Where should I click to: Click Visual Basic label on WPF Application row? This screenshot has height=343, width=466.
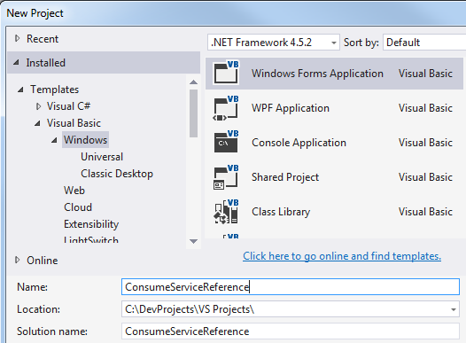pyautogui.click(x=425, y=108)
